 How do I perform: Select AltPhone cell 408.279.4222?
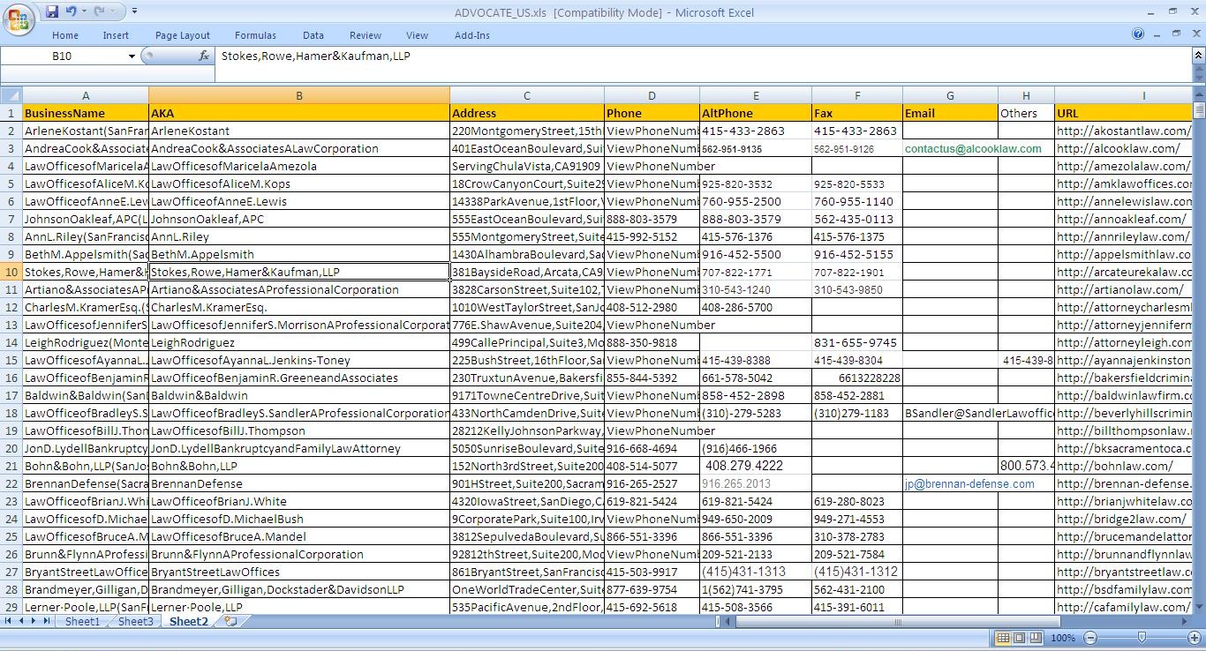756,466
